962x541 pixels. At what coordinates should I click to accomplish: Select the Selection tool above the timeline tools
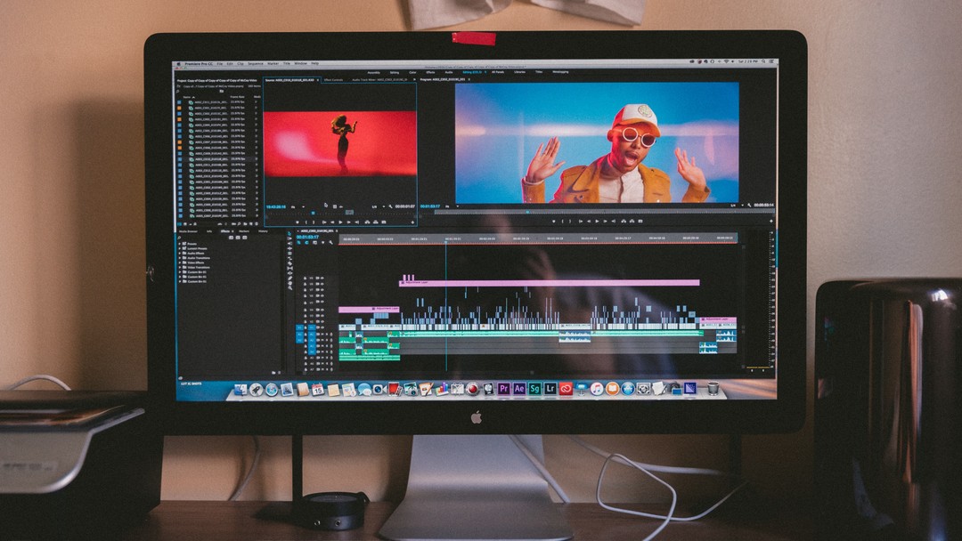coord(289,233)
